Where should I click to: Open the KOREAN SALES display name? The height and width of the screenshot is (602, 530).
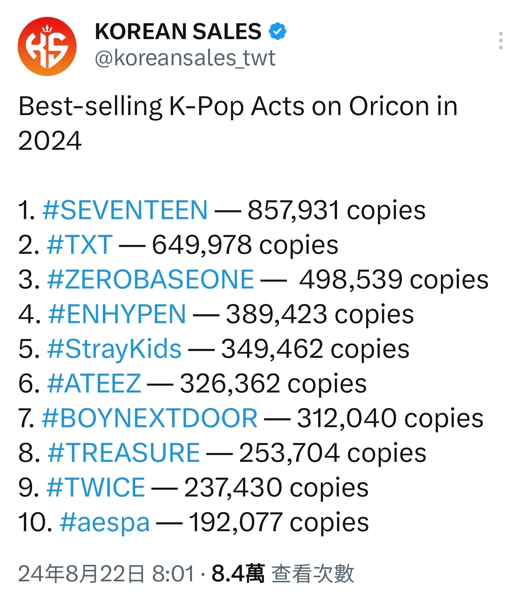pyautogui.click(x=178, y=31)
